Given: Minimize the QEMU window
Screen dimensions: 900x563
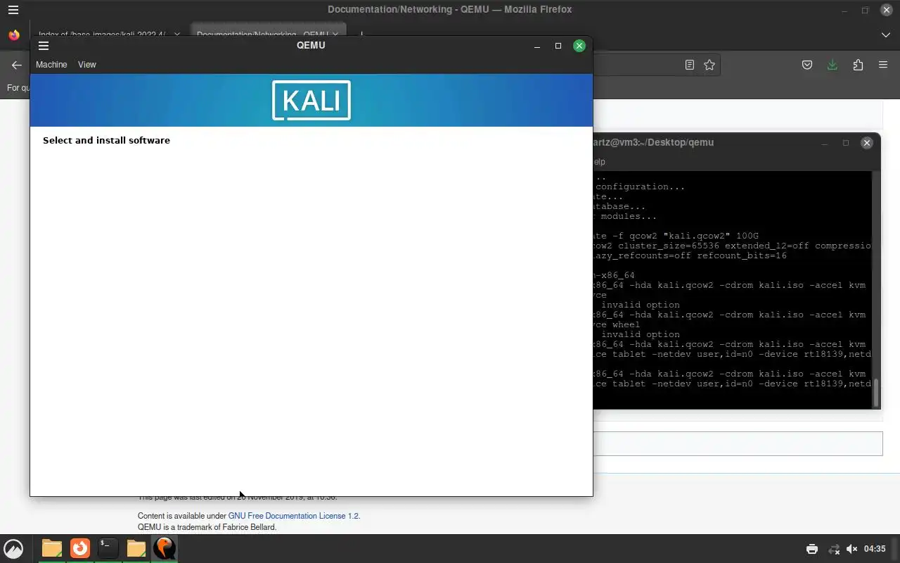Looking at the screenshot, I should (x=537, y=46).
